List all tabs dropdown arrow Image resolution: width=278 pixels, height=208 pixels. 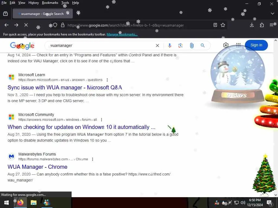[273, 14]
